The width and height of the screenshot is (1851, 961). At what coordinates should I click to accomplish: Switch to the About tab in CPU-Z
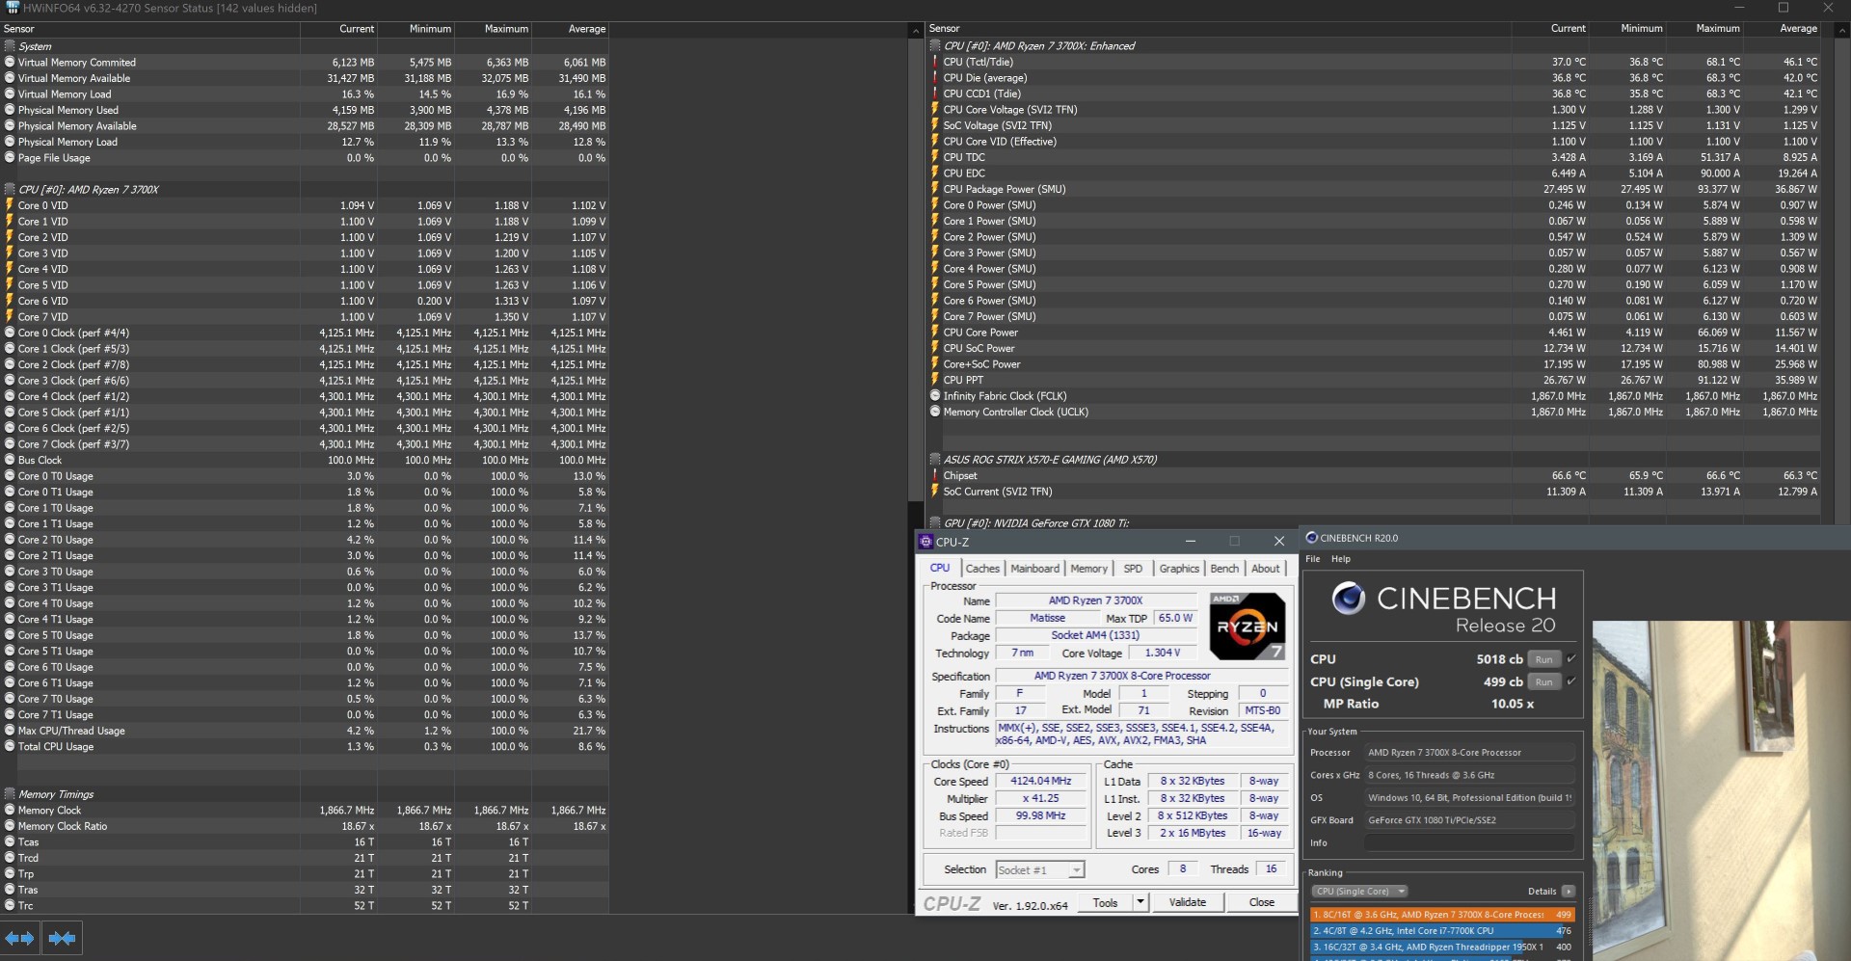(x=1266, y=569)
